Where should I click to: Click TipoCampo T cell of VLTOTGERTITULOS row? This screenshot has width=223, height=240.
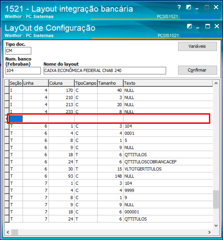tap(86, 169)
